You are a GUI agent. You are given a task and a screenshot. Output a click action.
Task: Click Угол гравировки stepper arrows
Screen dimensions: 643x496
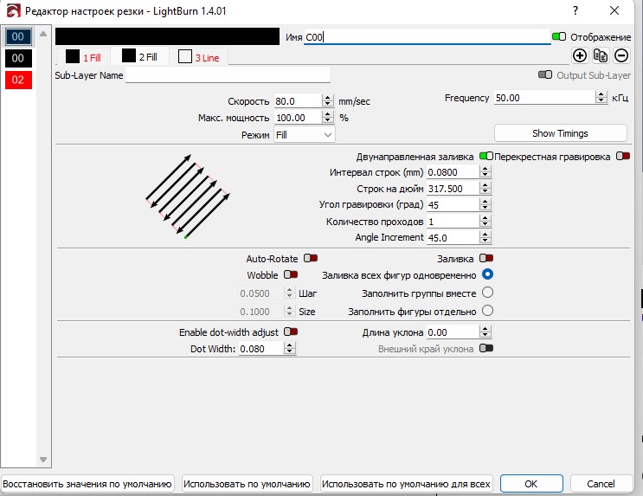(485, 204)
